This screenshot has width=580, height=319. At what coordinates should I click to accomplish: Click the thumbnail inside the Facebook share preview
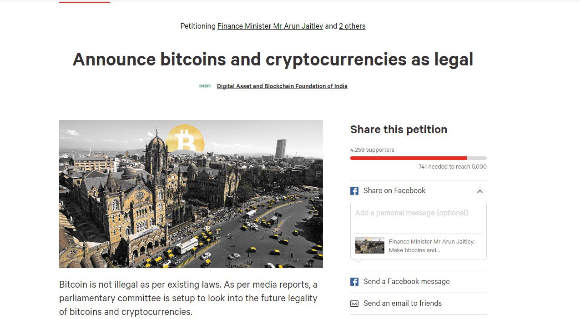tap(369, 245)
